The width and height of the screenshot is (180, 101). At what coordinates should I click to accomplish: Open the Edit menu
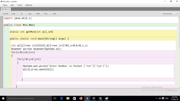click(x=12, y=5)
